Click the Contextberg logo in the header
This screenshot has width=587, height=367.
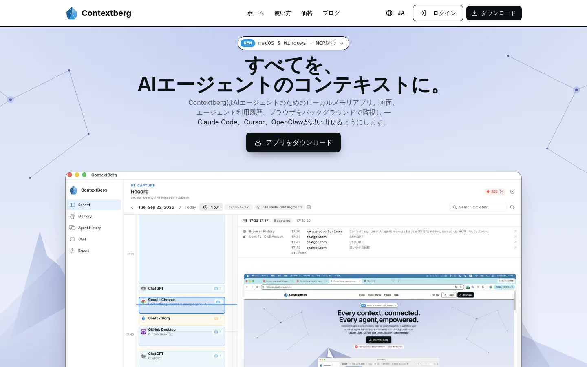coord(99,13)
